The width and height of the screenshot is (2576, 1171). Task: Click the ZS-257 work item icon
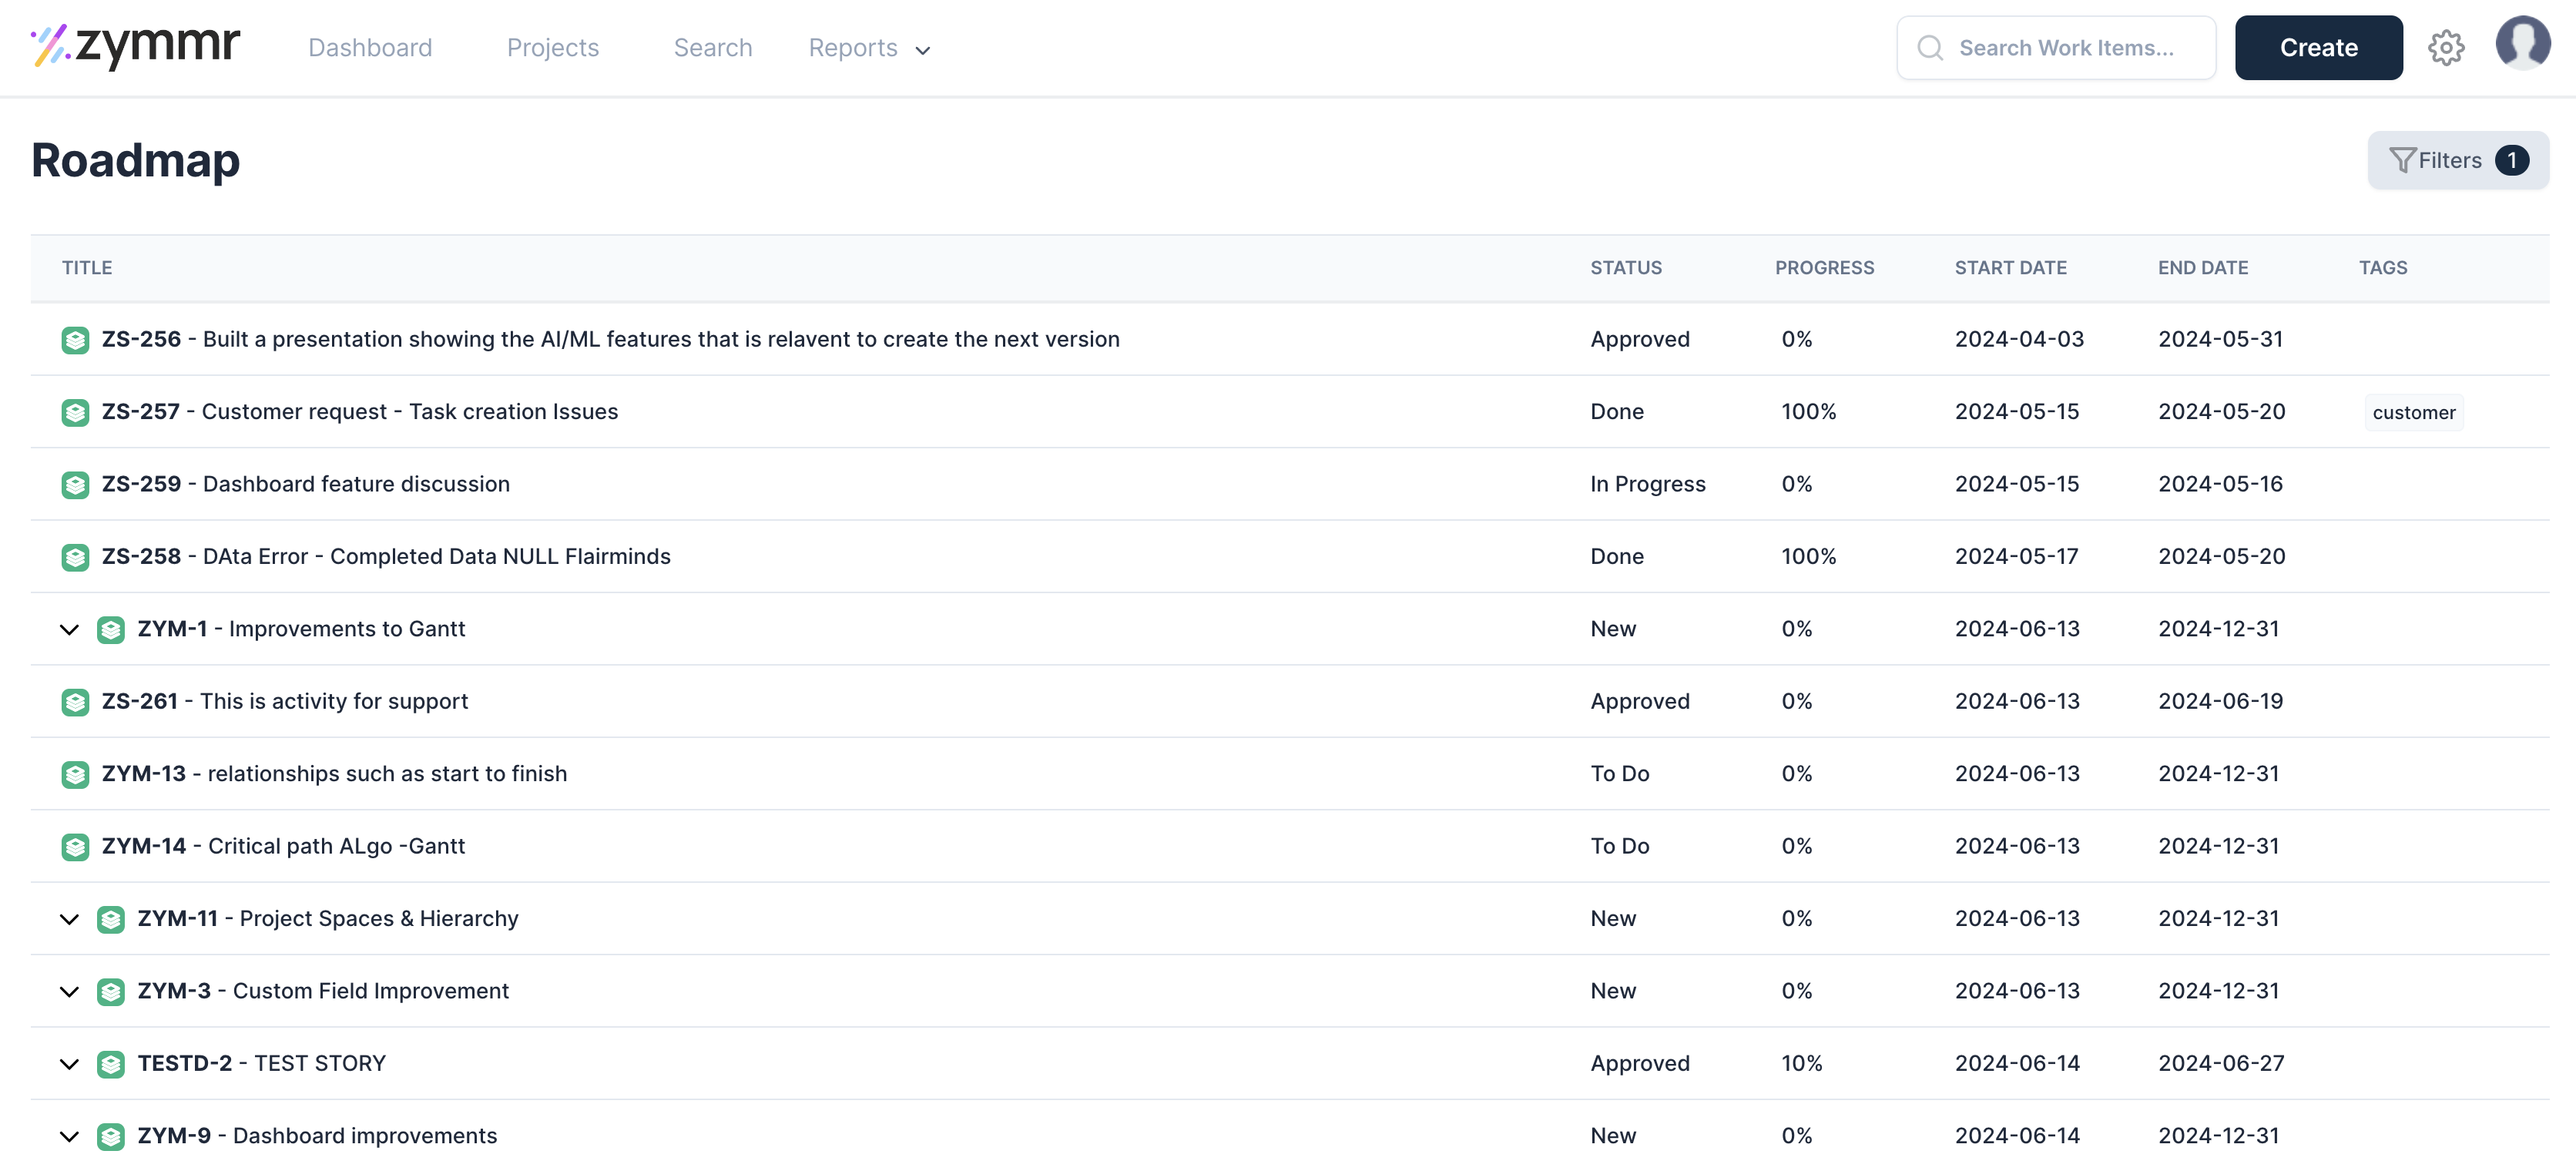coord(75,412)
